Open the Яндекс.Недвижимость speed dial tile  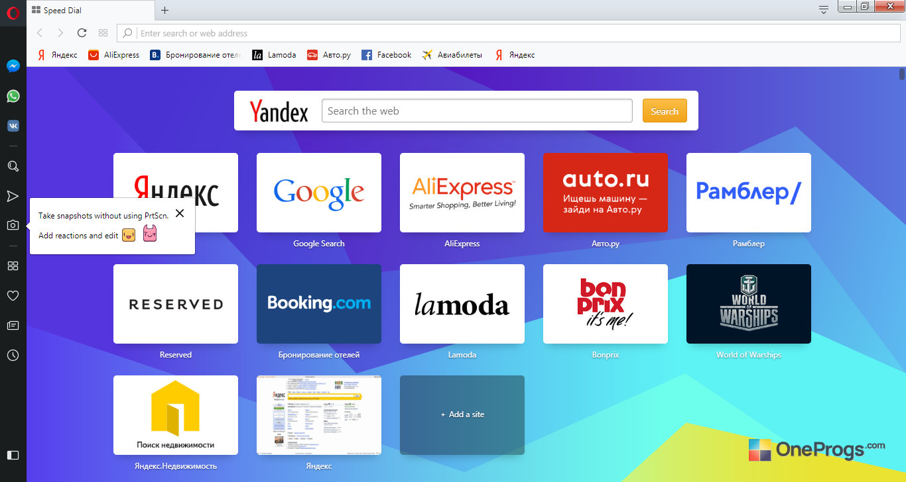coord(176,415)
